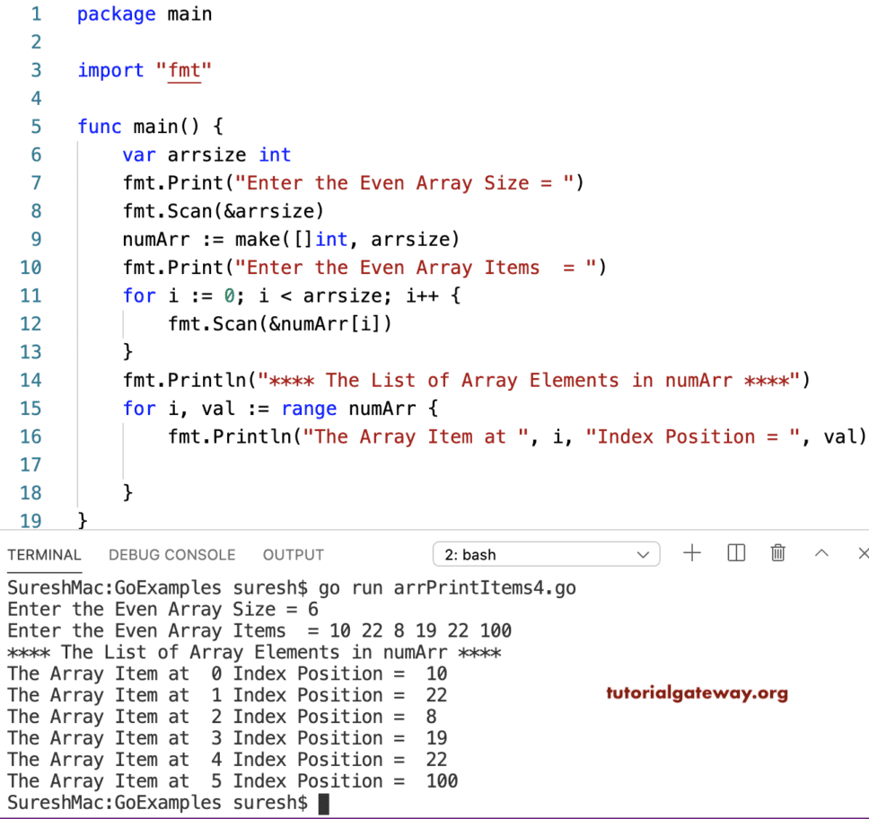Split the terminal pane
Screen dimensions: 869x819
[x=735, y=553]
